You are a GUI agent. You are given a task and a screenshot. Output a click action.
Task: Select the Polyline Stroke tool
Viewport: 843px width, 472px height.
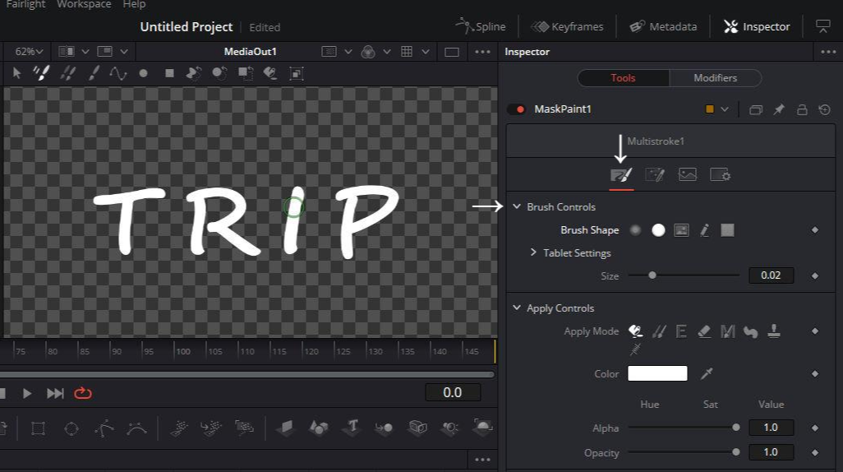pyautogui.click(x=117, y=72)
